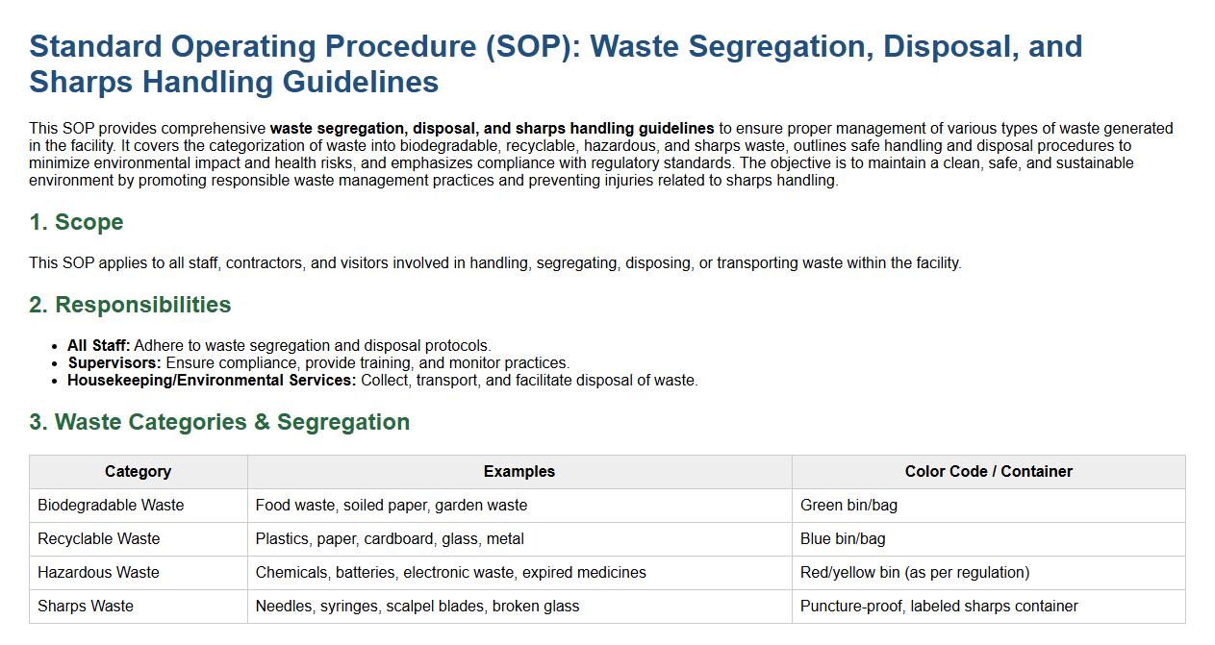Click the 'Category' table column header
Viewport: 1215px width, 645px height.
pos(138,471)
